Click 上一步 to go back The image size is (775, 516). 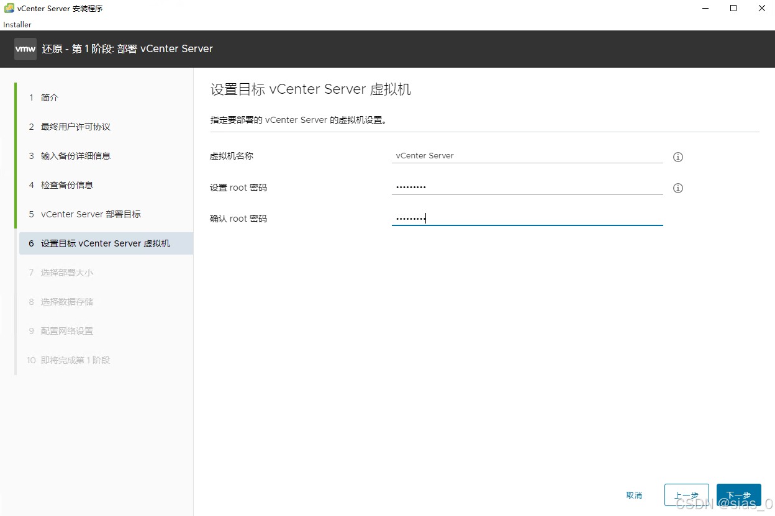click(686, 496)
